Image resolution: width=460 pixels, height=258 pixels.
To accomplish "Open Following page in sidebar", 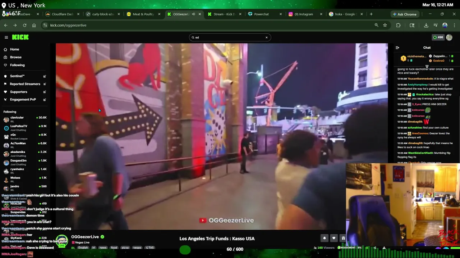I will coord(17,65).
